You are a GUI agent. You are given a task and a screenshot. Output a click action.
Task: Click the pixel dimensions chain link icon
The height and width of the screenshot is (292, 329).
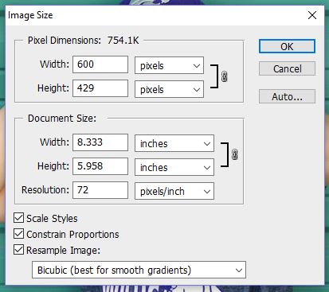click(x=225, y=76)
